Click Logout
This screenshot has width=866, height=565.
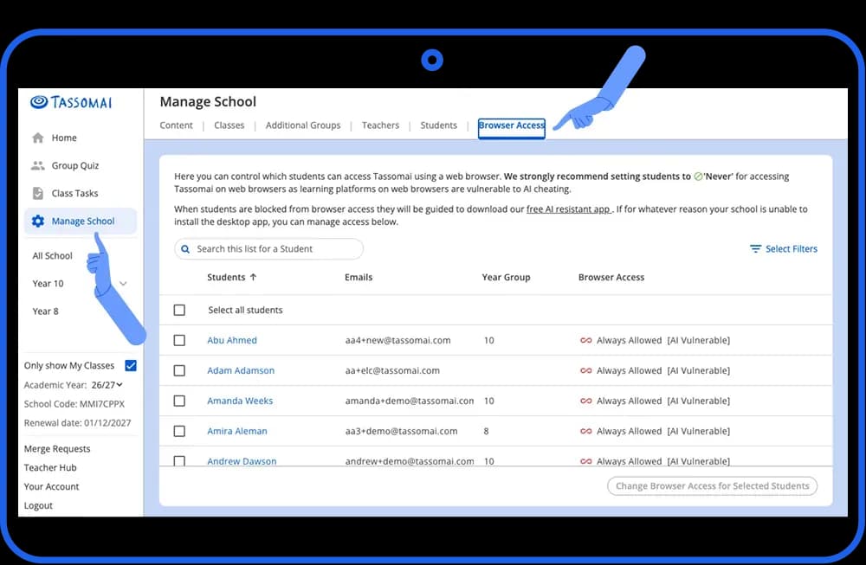pyautogui.click(x=38, y=505)
